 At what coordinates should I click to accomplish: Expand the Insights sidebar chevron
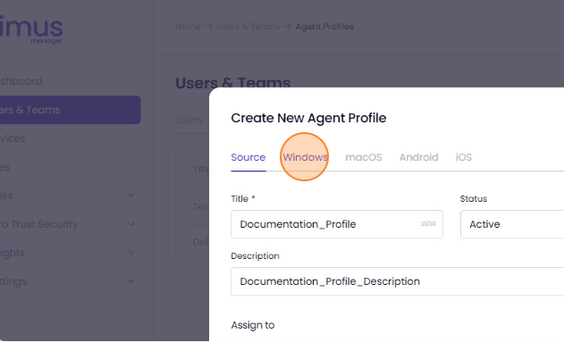point(131,253)
